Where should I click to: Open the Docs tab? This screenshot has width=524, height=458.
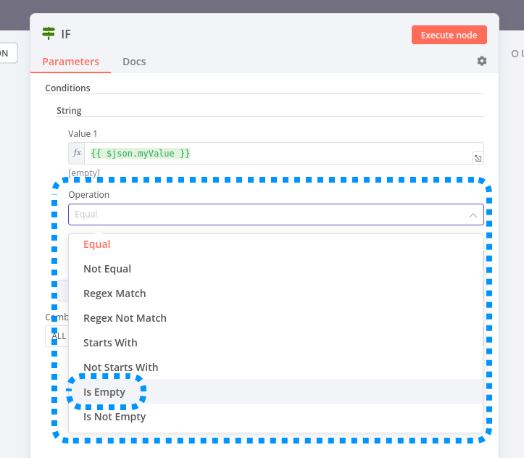[134, 62]
